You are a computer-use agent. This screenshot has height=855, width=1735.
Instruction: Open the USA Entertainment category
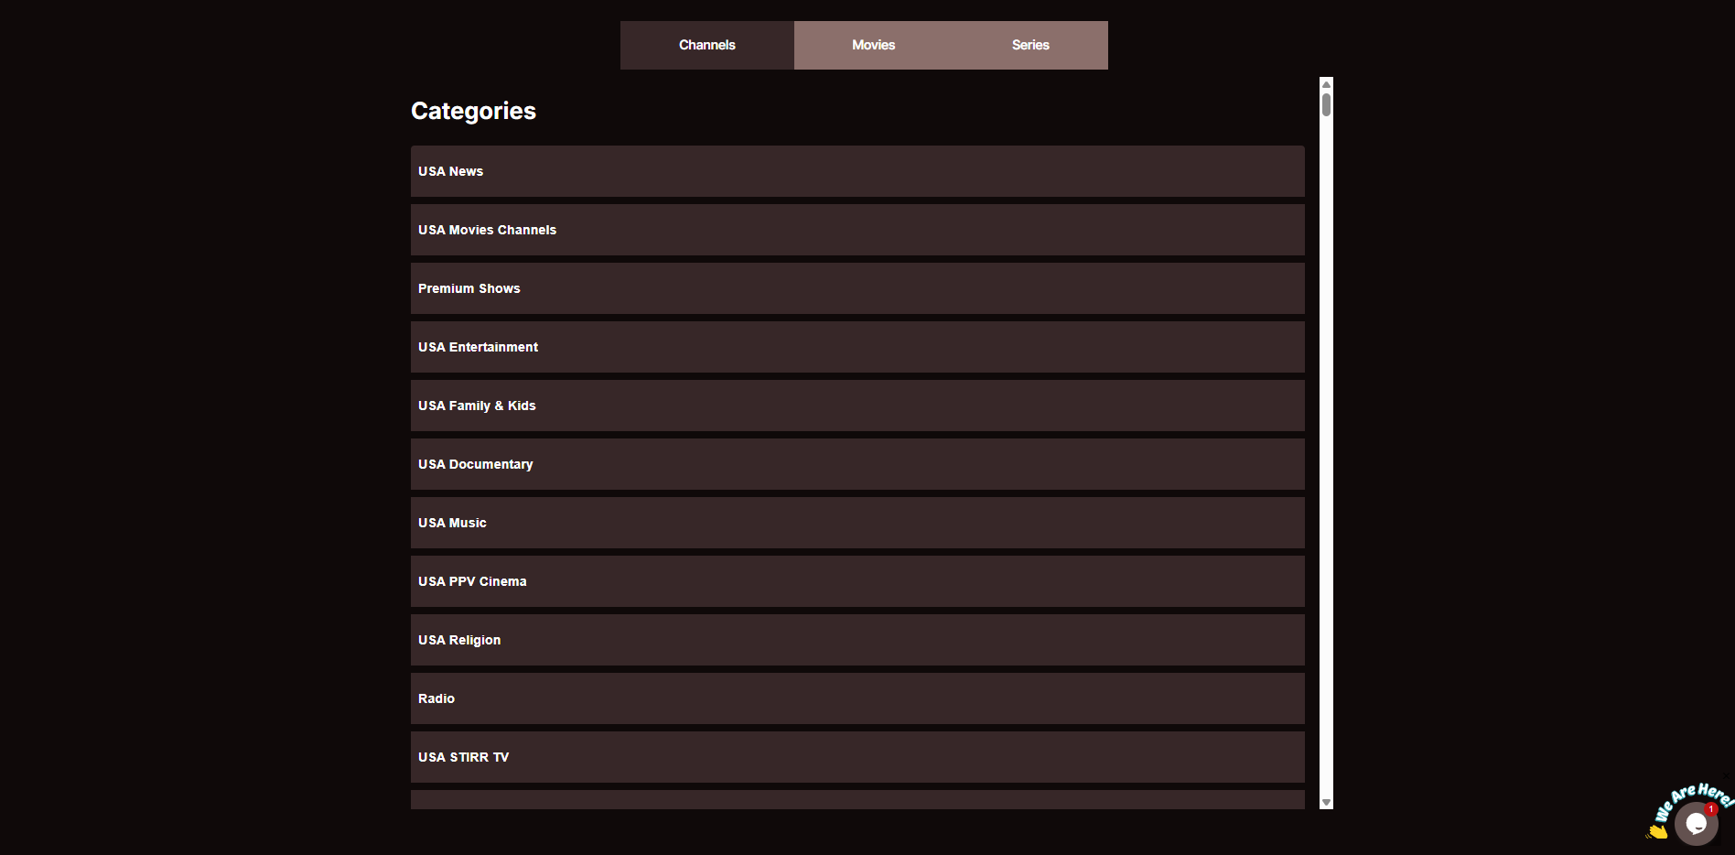pos(857,347)
